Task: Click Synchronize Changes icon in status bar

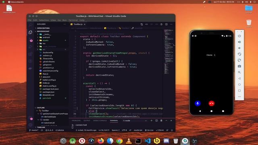Action: click(42, 130)
